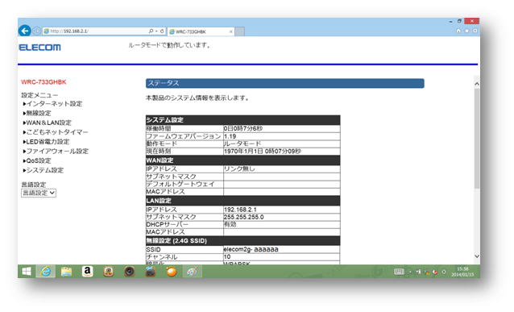Click the LAN設定 section header
This screenshot has height=312, width=514.
tap(243, 201)
